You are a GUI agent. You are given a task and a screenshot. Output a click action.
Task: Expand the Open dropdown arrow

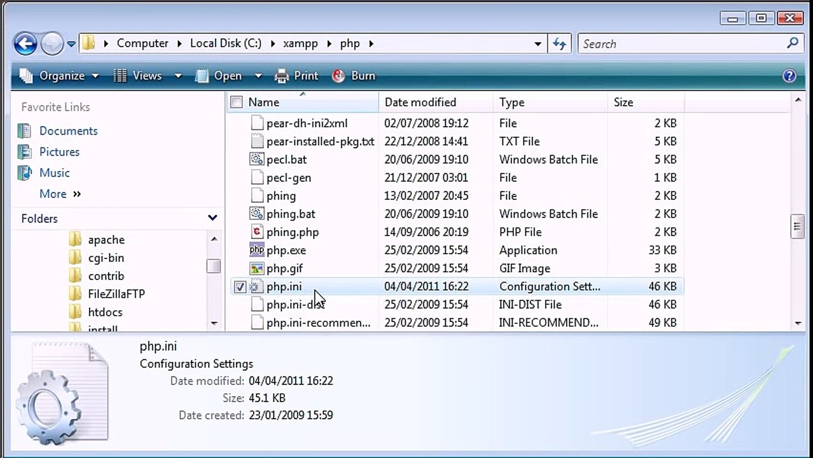click(x=258, y=76)
